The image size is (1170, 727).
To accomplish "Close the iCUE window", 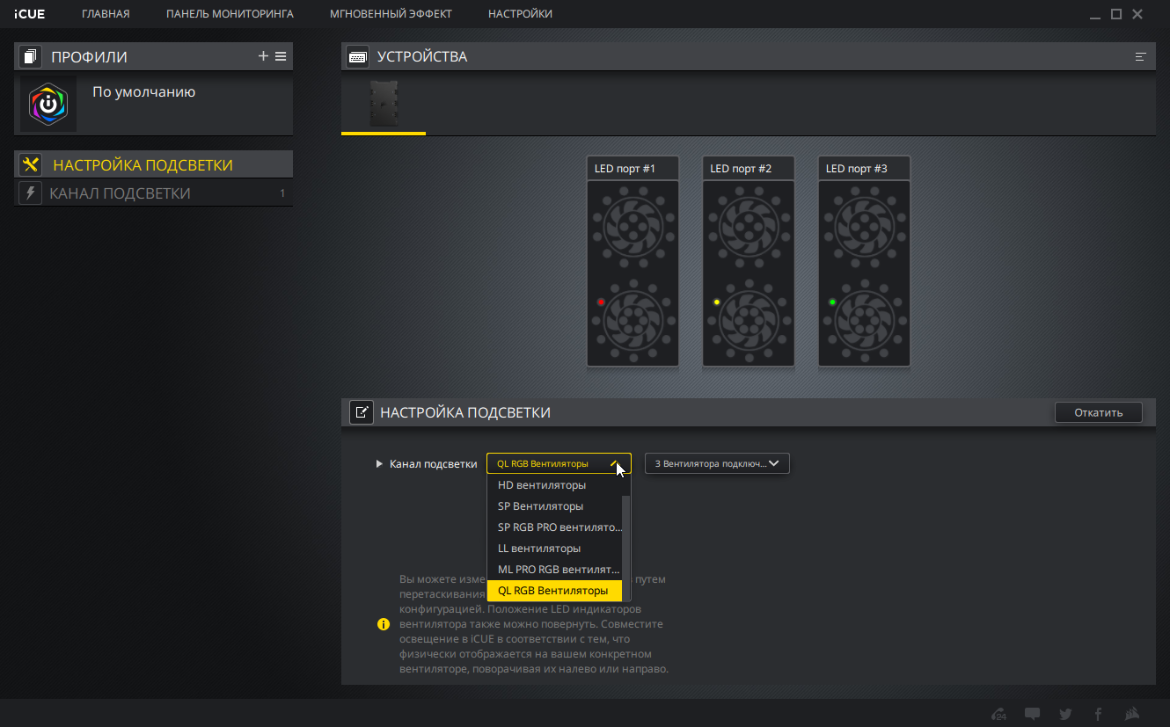I will click(1137, 14).
